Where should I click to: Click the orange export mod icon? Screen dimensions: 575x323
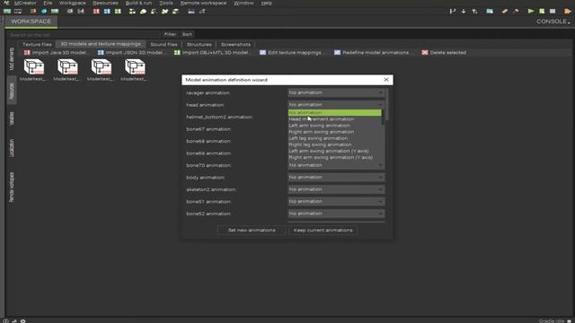(568, 12)
